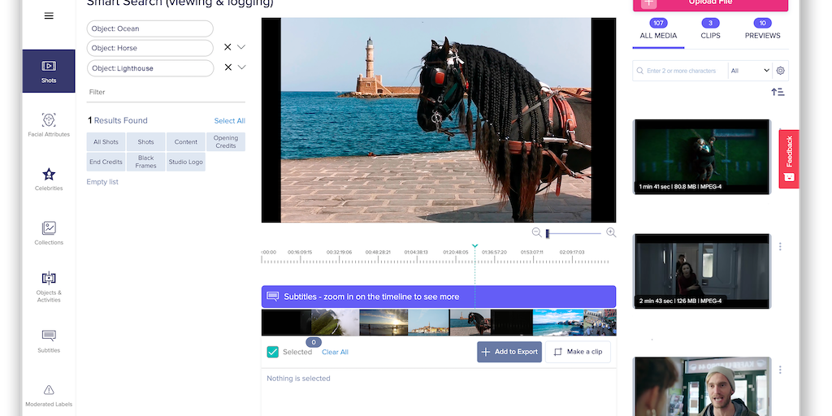832x416 pixels.
Task: Open Objects & Activities panel
Action: click(x=49, y=288)
